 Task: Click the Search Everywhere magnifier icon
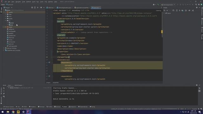196,5
